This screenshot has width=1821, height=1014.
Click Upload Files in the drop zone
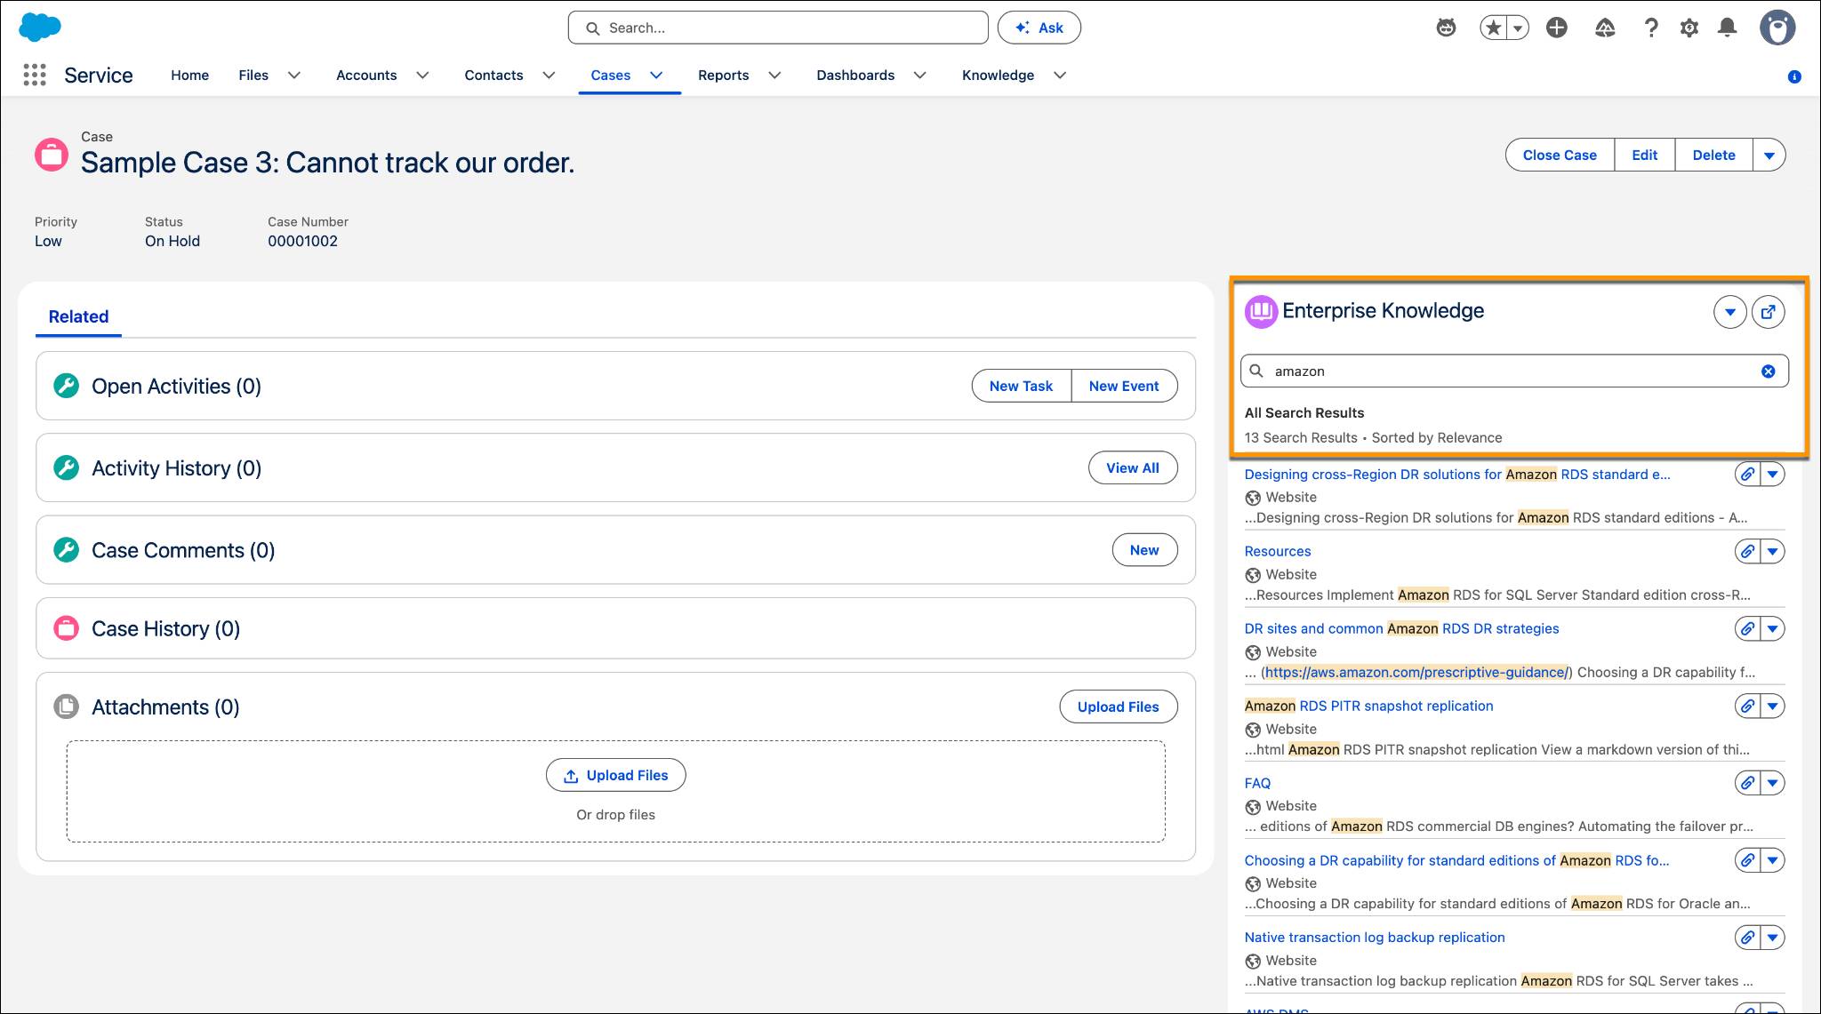click(x=615, y=775)
